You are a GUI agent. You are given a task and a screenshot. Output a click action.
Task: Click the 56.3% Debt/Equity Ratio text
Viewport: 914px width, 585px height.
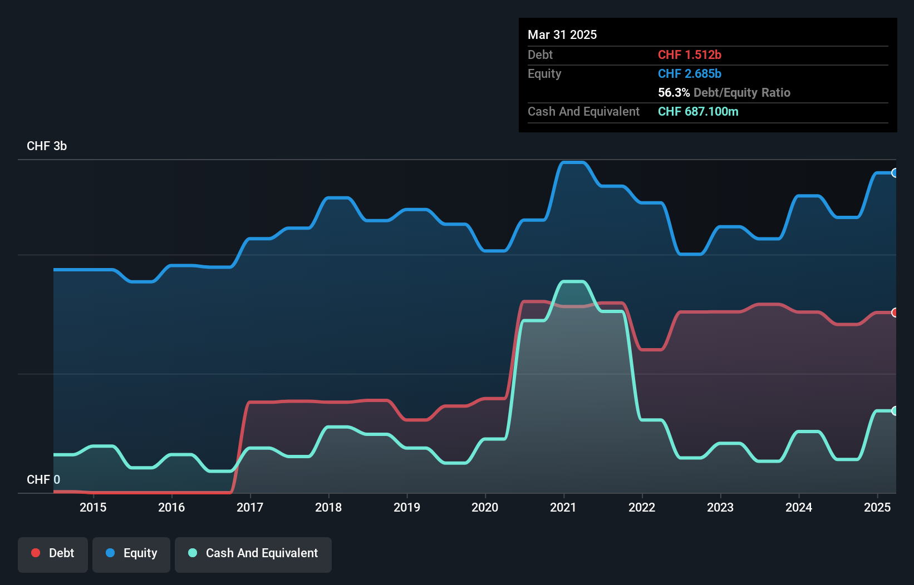tap(724, 93)
